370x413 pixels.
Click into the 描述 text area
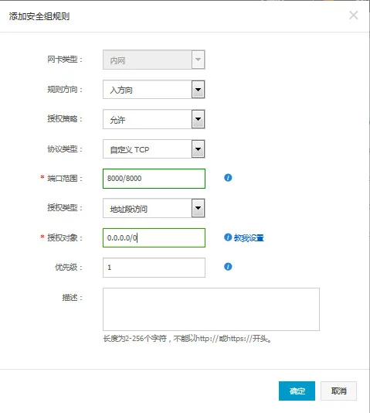coord(211,309)
